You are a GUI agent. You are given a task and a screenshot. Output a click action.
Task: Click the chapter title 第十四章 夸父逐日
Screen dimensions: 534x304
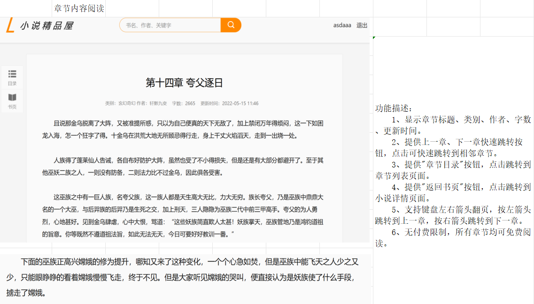(184, 83)
